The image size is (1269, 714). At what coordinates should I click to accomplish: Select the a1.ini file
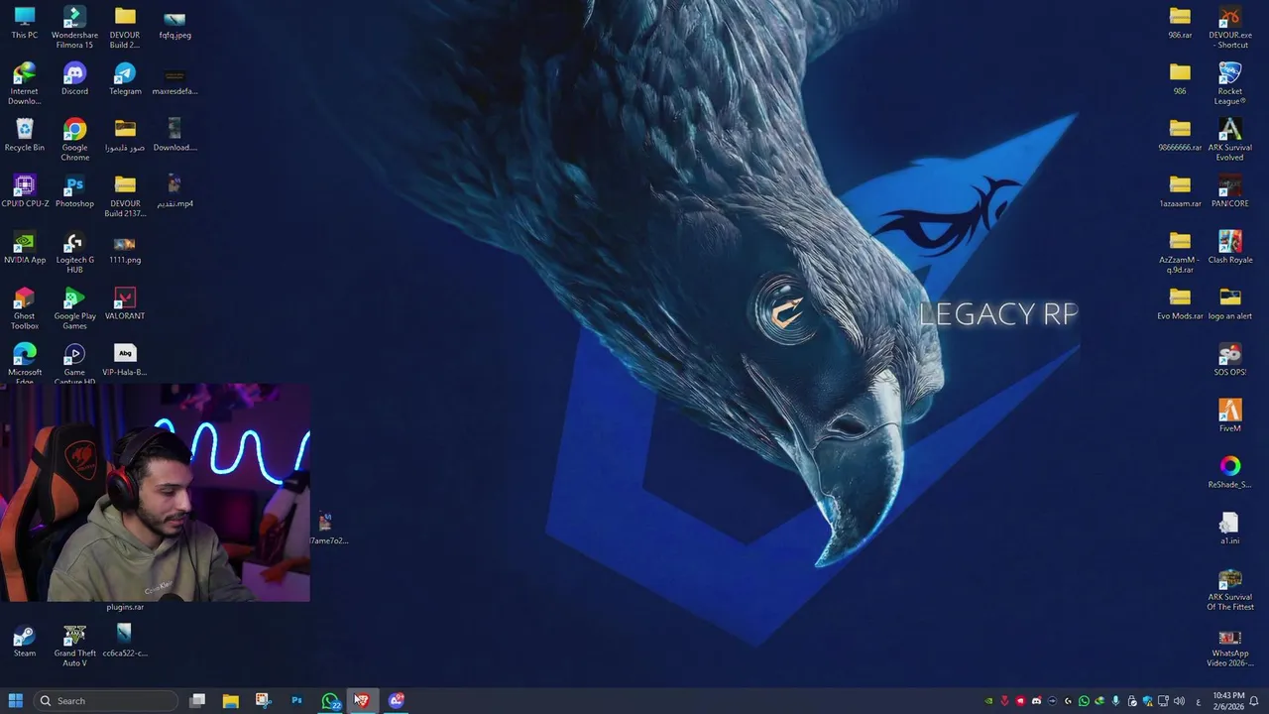click(x=1229, y=529)
